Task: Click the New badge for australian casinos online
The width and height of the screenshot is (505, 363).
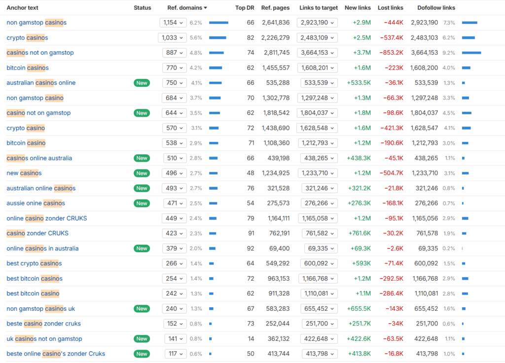Action: [x=142, y=83]
